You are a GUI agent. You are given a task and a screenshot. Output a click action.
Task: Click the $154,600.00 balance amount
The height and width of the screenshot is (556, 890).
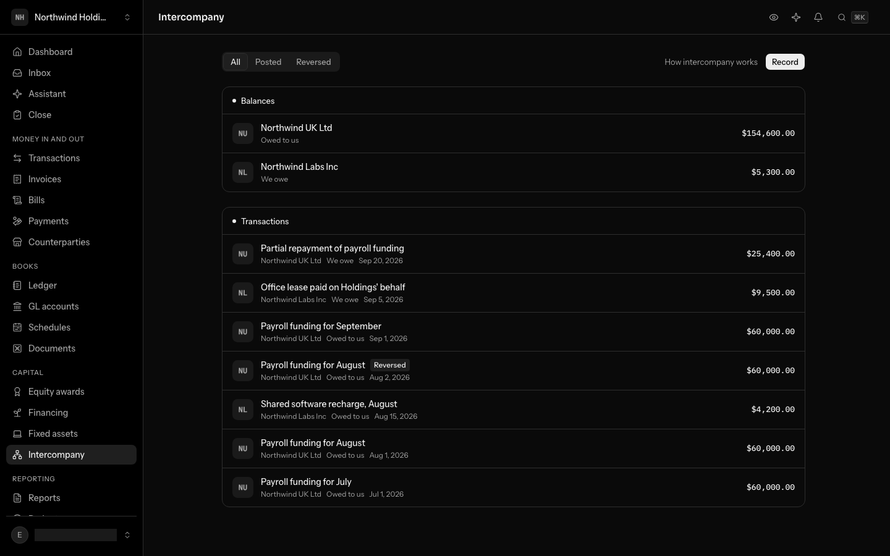click(768, 133)
